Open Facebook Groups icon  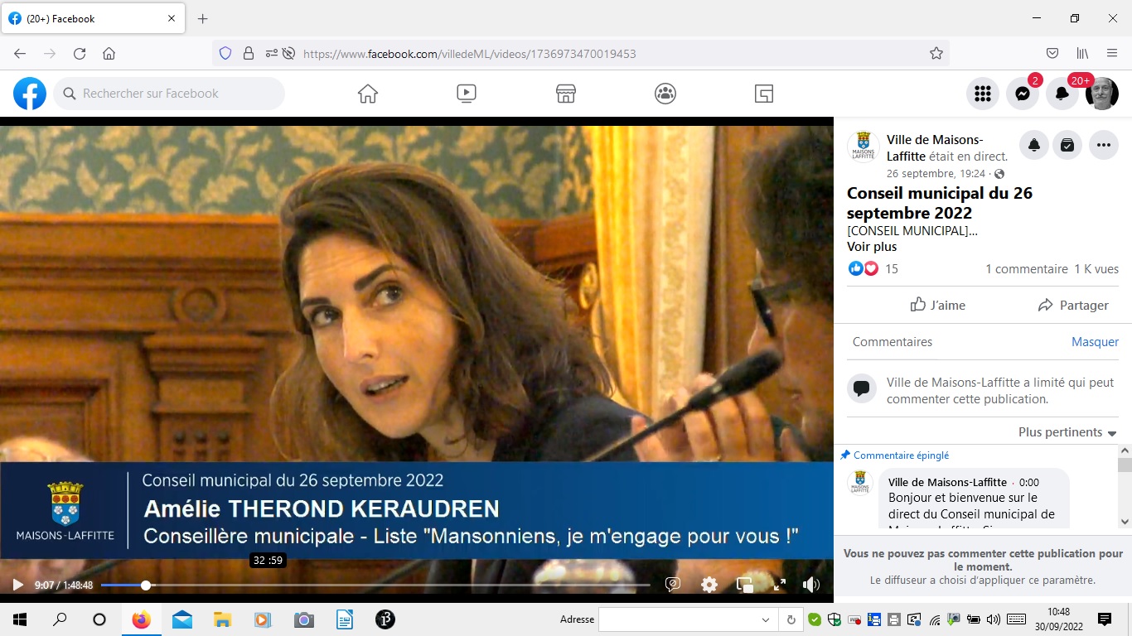(665, 94)
